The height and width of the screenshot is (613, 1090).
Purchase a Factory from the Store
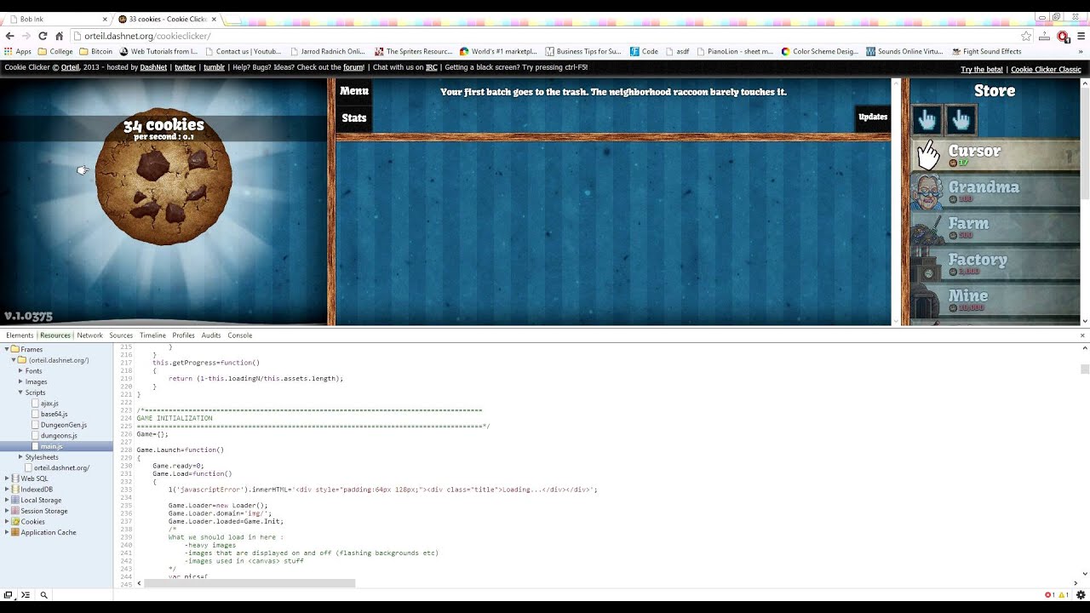(x=995, y=264)
